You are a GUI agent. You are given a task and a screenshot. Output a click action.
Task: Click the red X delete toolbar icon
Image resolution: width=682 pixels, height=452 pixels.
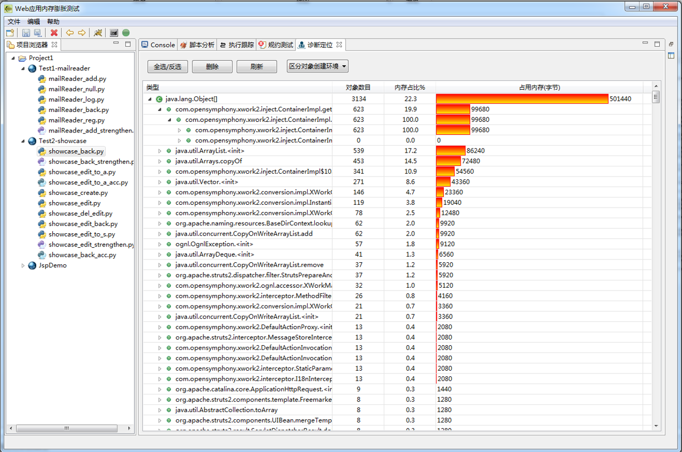[54, 33]
